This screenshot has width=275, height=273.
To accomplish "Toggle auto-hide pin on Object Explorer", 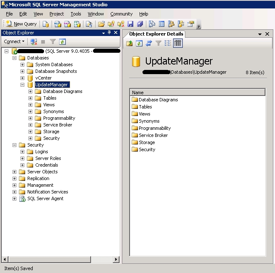I will tap(109, 33).
